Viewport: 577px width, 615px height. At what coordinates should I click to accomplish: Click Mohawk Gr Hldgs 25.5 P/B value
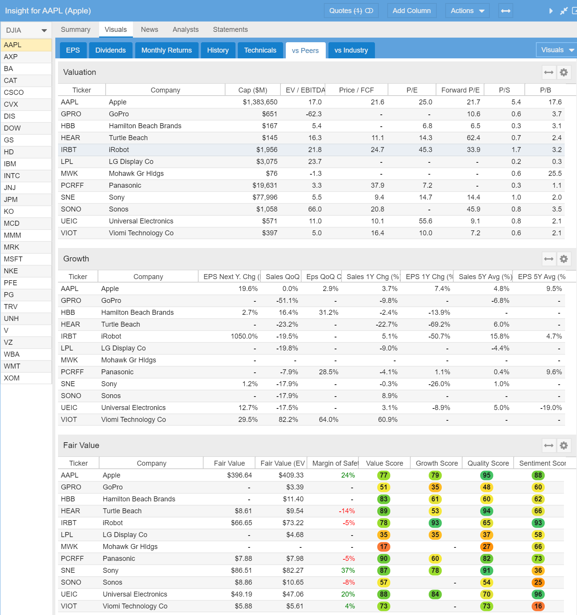click(555, 174)
